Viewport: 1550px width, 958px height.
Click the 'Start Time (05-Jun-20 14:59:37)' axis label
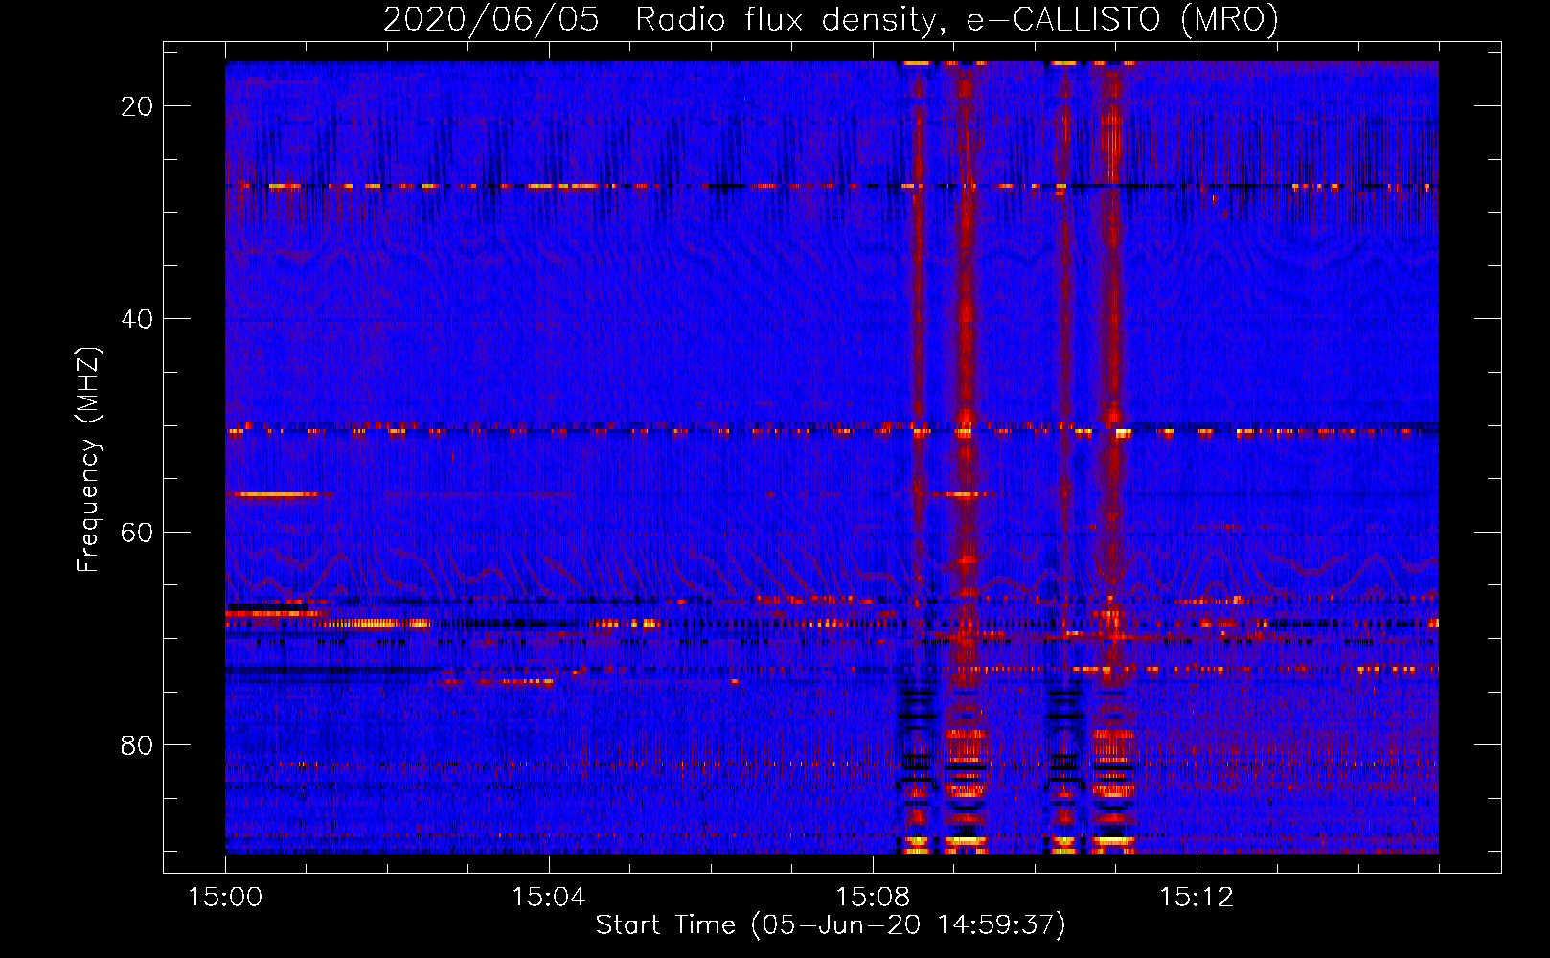tap(831, 924)
